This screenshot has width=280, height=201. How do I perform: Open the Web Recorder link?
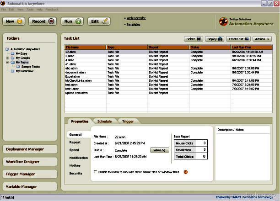pos(136,17)
